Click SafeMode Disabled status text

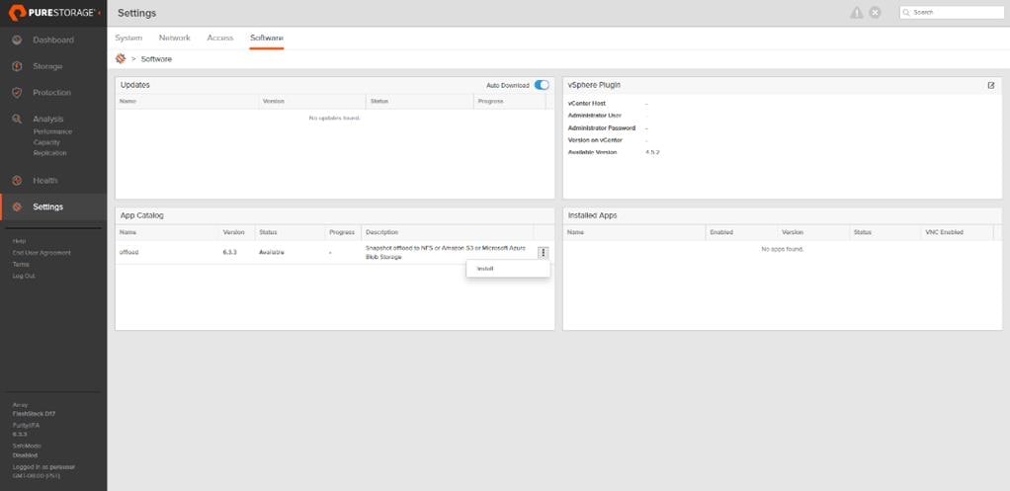click(x=25, y=455)
